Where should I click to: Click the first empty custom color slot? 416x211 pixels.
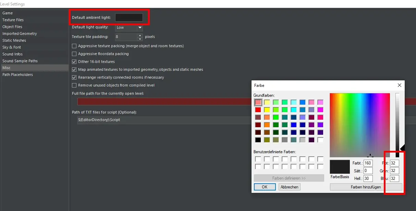click(x=258, y=159)
